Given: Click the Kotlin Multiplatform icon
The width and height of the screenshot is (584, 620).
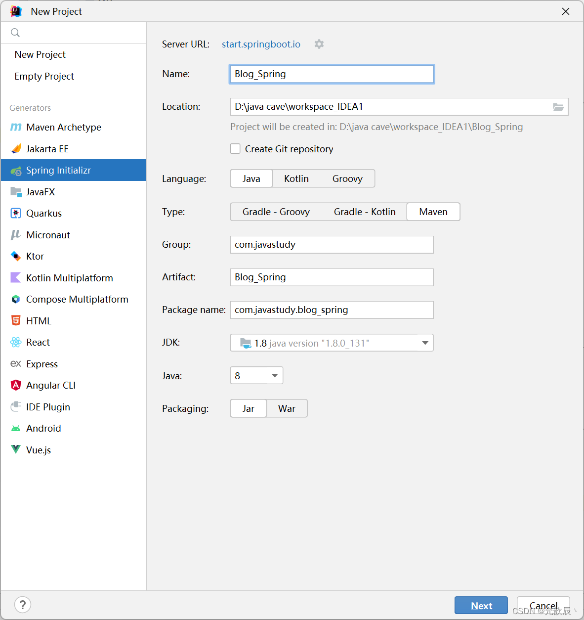Looking at the screenshot, I should [16, 278].
